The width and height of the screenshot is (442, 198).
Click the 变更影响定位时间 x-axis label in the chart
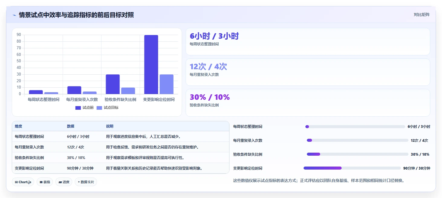coord(159,99)
